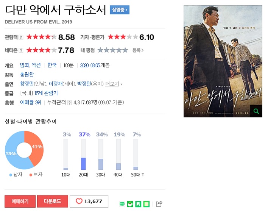Open the movie poster thumbnail
265x211 pixels.
point(223,61)
